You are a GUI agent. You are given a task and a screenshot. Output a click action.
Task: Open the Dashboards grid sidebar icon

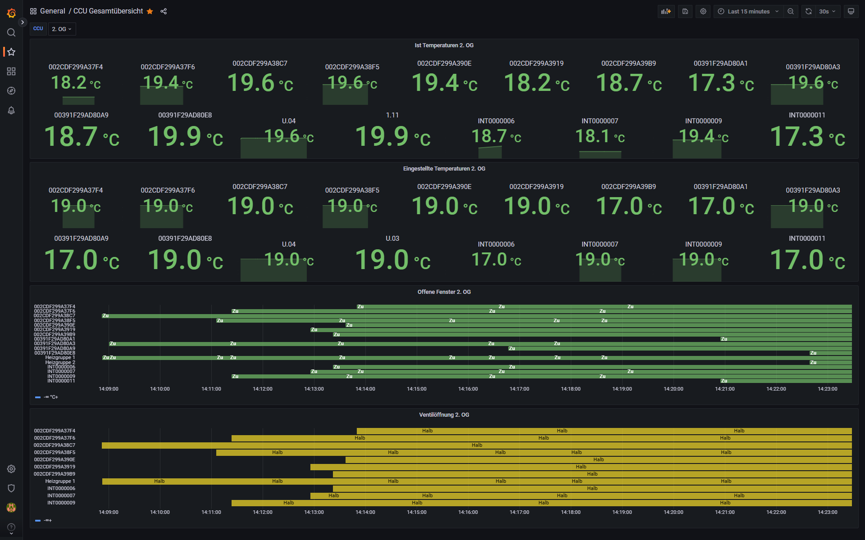click(x=11, y=72)
